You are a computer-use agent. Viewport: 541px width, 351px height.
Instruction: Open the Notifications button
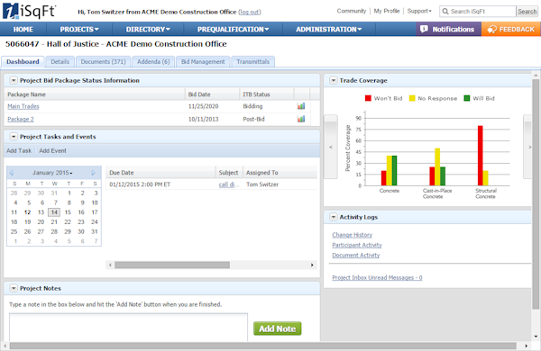(x=448, y=30)
